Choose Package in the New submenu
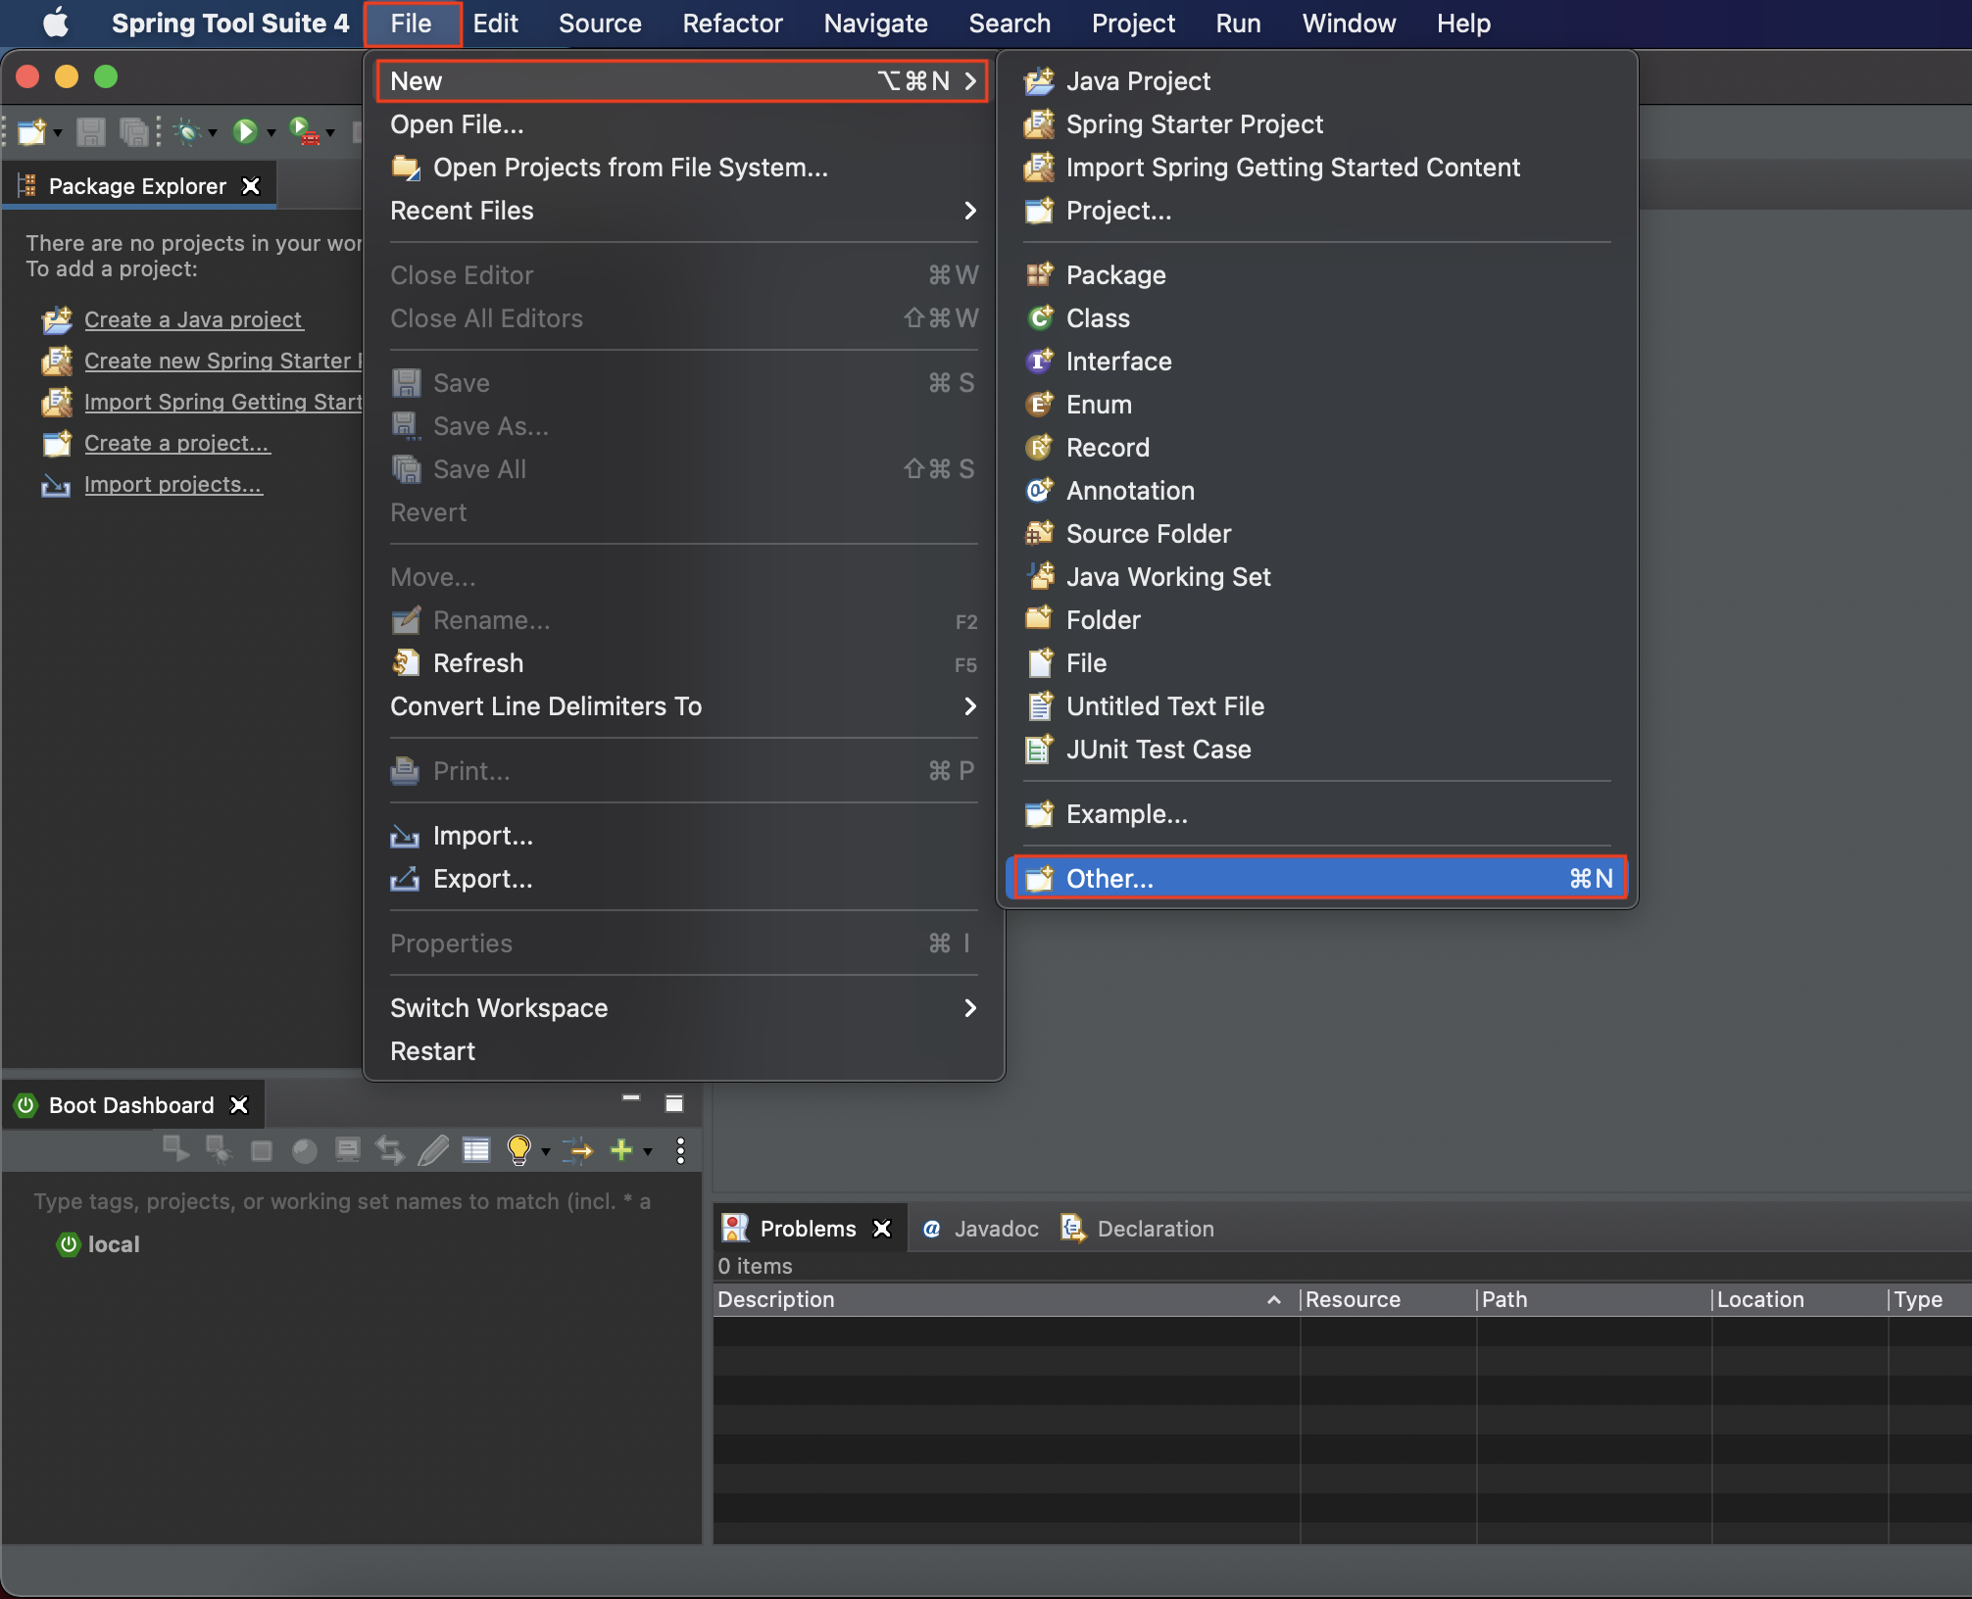1972x1599 pixels. point(1317,275)
